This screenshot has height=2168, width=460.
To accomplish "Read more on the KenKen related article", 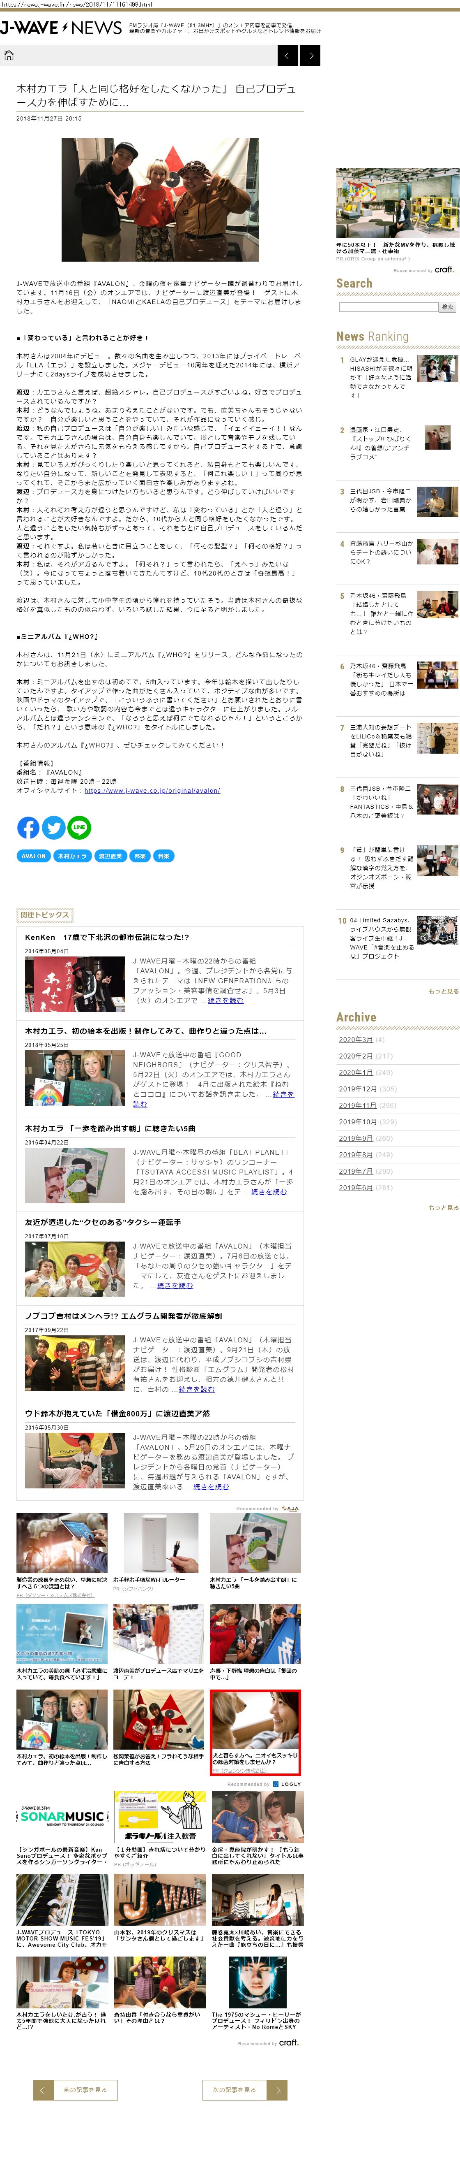I will (x=225, y=1000).
